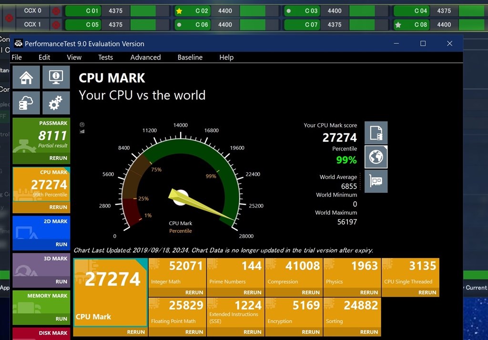
Task: Rerun the Floating Point Math test
Action: (x=194, y=332)
